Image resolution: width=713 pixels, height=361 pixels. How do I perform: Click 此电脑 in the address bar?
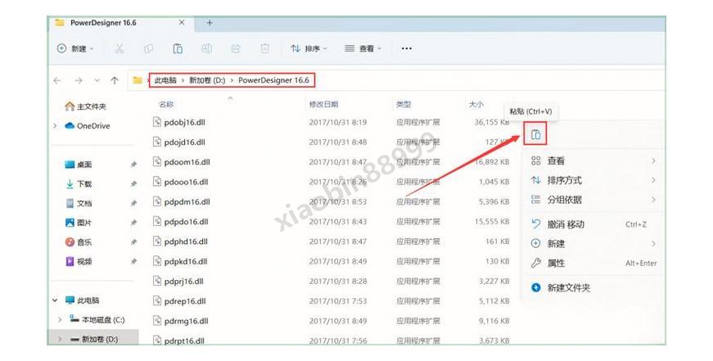coord(165,80)
